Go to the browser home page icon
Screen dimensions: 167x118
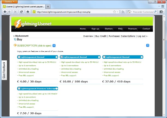pos(28,12)
